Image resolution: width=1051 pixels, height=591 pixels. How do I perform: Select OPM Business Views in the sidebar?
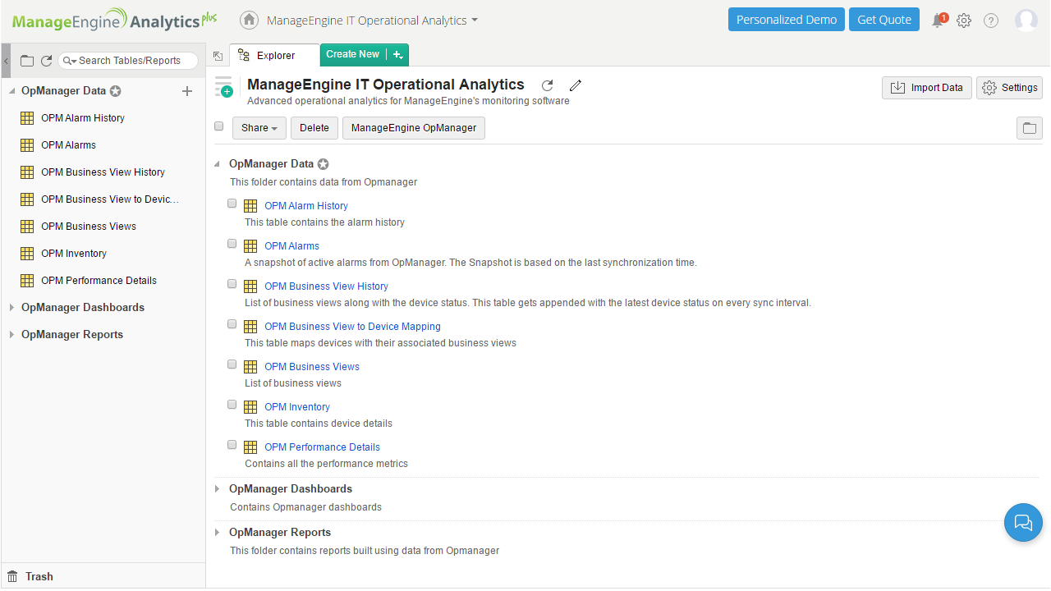click(89, 227)
